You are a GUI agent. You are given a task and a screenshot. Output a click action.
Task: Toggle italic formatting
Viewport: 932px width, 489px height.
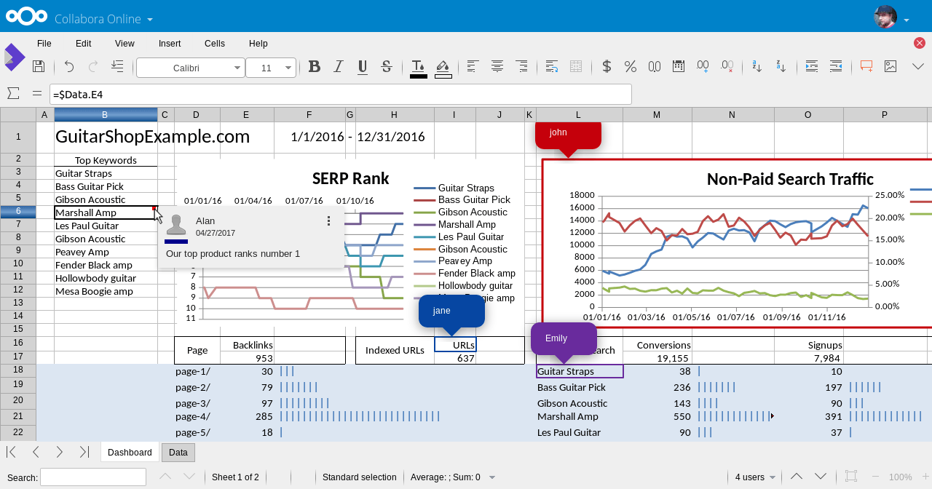pyautogui.click(x=338, y=66)
